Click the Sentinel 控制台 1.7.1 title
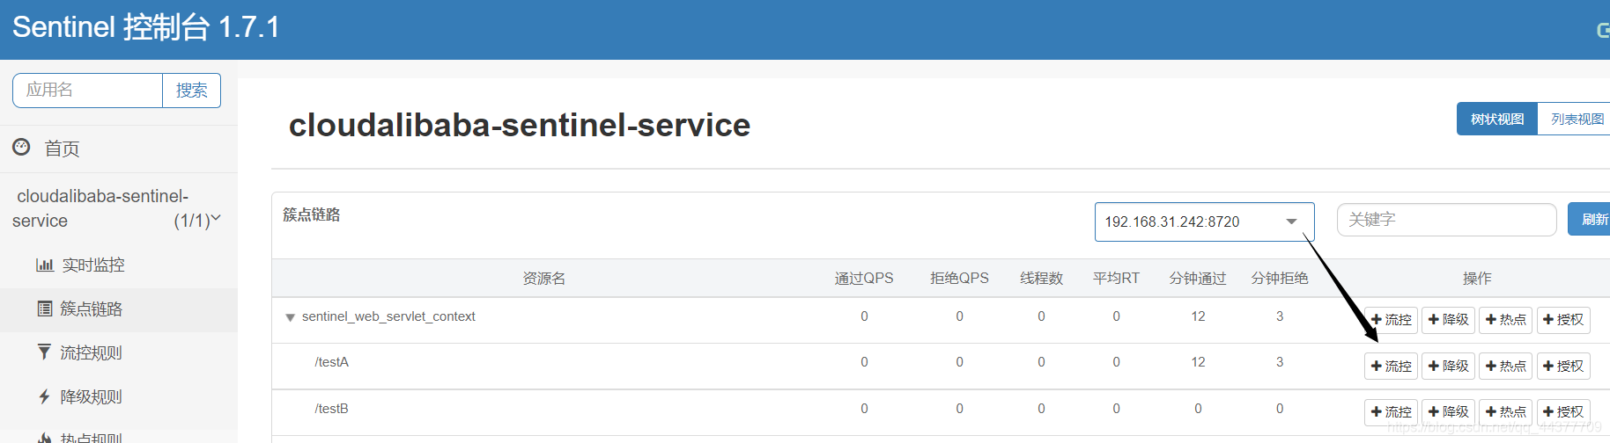The height and width of the screenshot is (443, 1610). pyautogui.click(x=145, y=27)
